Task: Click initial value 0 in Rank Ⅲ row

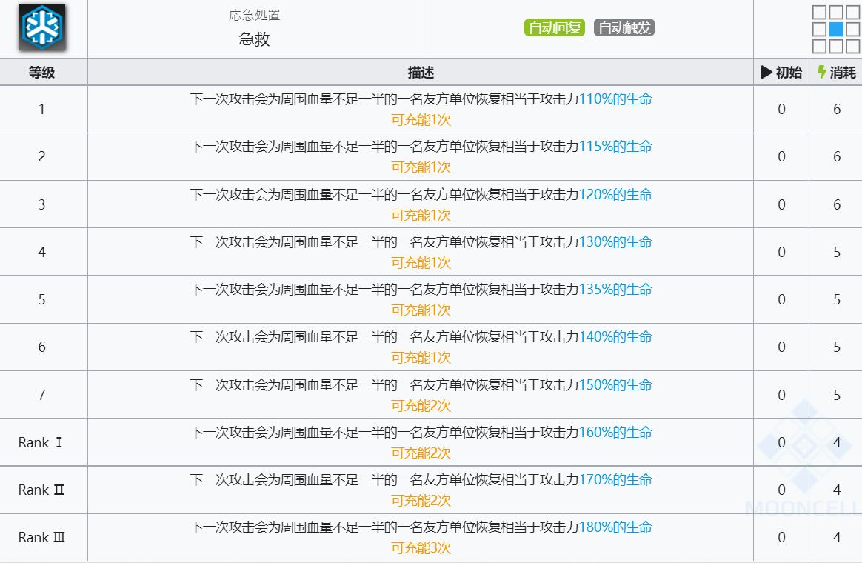Action: (781, 537)
